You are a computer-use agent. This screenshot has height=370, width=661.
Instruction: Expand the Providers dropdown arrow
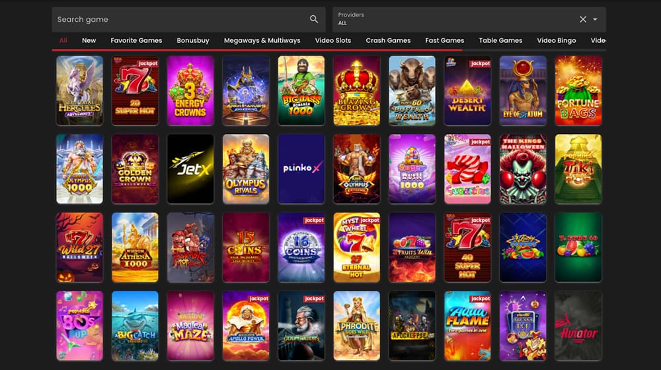click(x=595, y=19)
